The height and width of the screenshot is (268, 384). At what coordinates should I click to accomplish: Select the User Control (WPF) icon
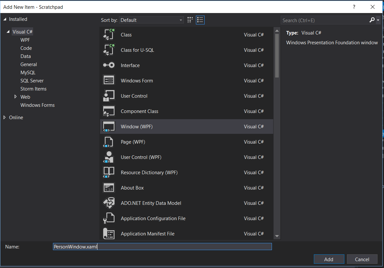point(109,157)
